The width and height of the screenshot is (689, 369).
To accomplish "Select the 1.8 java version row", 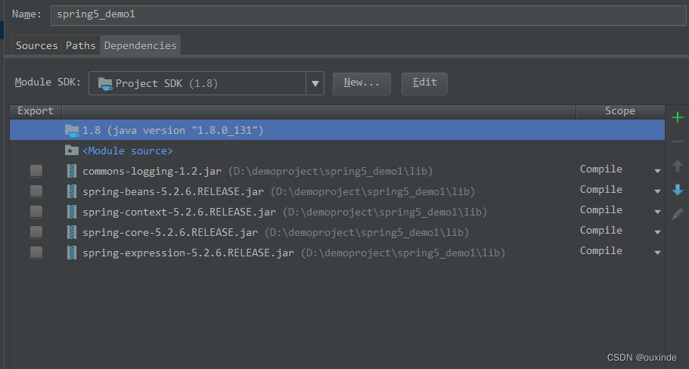I will 337,130.
